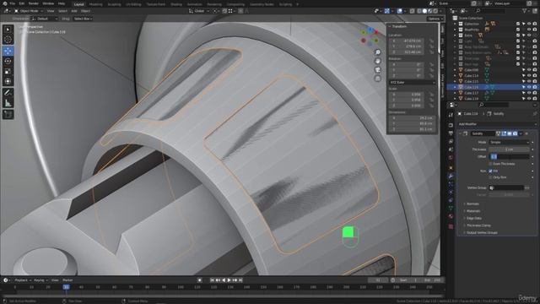Open the Object Mode dropdown
The image size is (540, 304).
[x=29, y=11]
